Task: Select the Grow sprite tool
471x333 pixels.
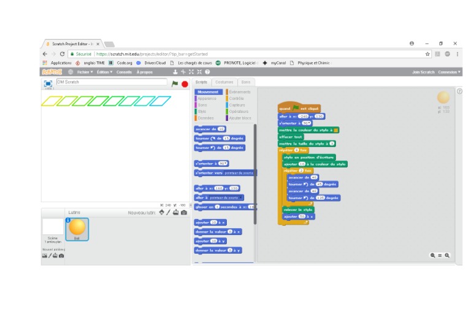Action: point(191,72)
